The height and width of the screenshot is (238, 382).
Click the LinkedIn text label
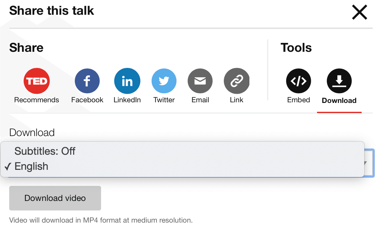pos(127,100)
